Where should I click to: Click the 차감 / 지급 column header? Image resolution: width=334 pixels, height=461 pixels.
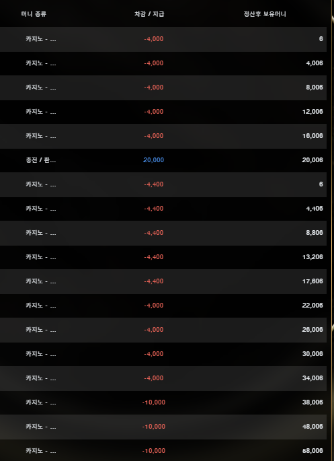click(149, 14)
